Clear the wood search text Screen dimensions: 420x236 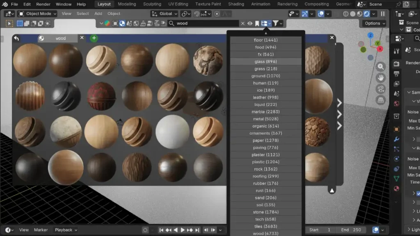click(x=243, y=23)
